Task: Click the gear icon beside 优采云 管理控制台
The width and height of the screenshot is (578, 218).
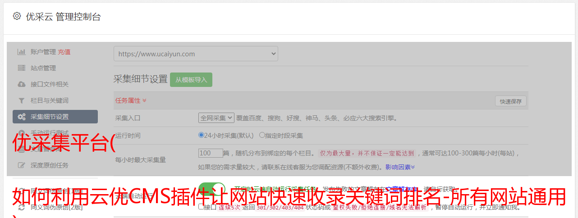Action: pyautogui.click(x=17, y=16)
